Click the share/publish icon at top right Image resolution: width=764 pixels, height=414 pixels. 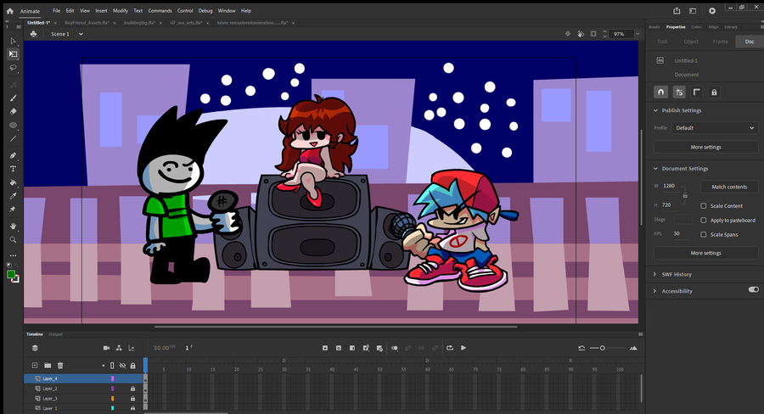(x=677, y=11)
